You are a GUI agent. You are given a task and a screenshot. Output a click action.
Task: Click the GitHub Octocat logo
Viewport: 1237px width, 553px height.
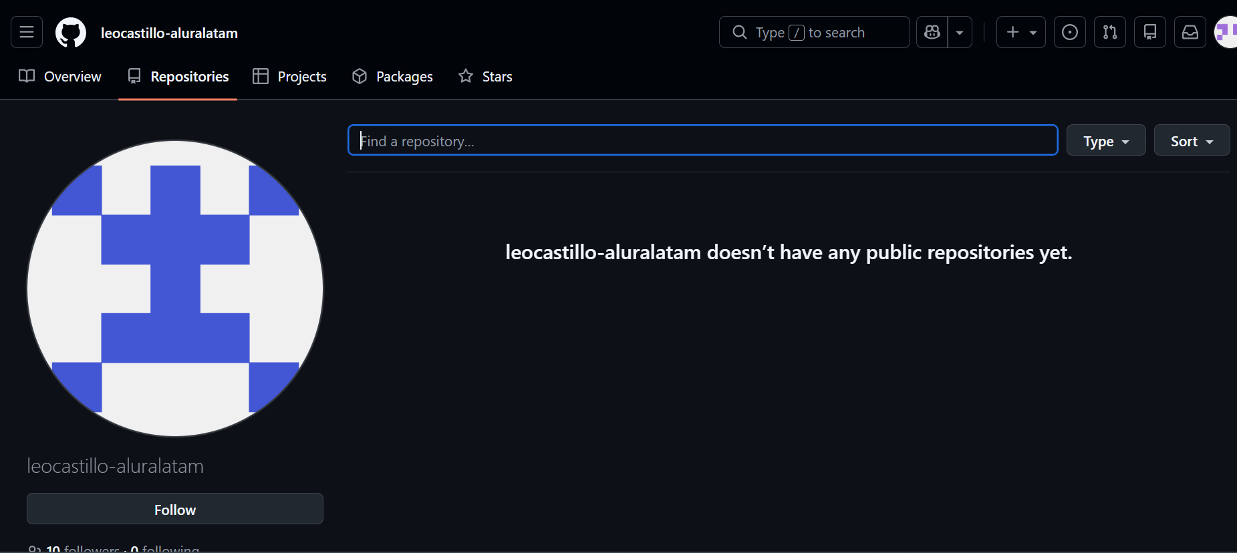point(71,33)
